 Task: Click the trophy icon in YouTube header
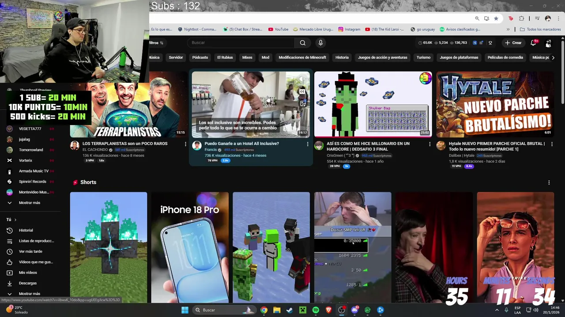(490, 43)
